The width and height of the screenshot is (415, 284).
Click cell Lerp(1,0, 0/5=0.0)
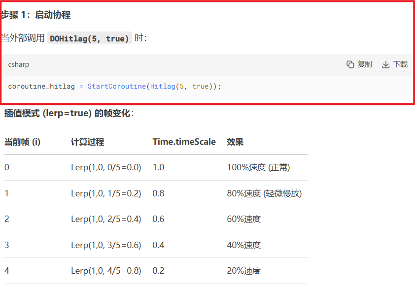pos(106,167)
